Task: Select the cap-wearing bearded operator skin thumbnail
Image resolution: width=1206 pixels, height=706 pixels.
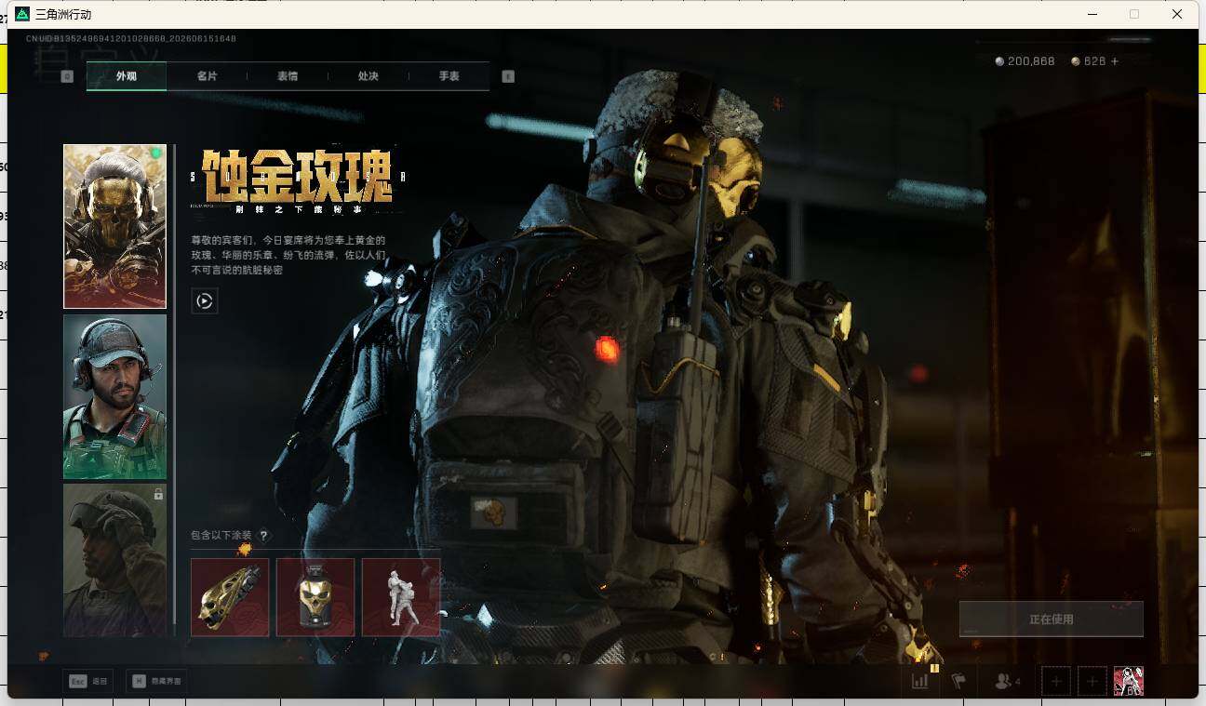Action: point(114,396)
